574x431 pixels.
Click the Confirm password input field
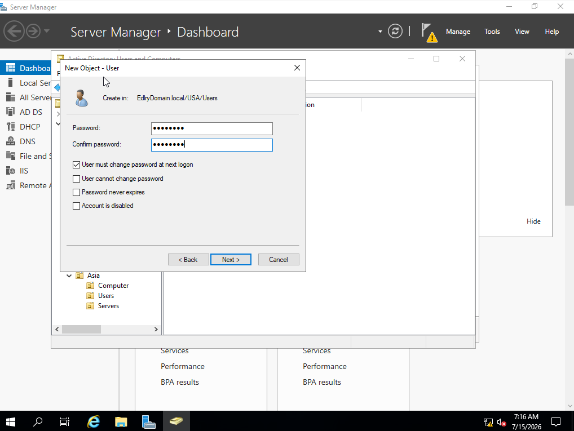(211, 145)
